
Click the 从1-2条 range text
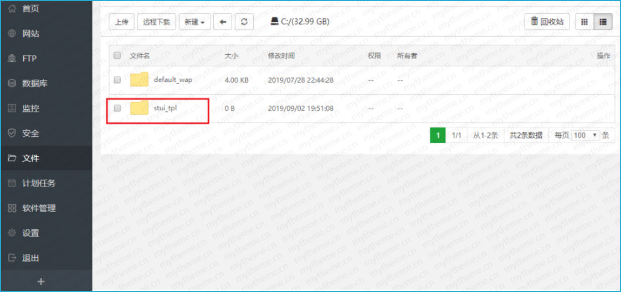pos(485,136)
